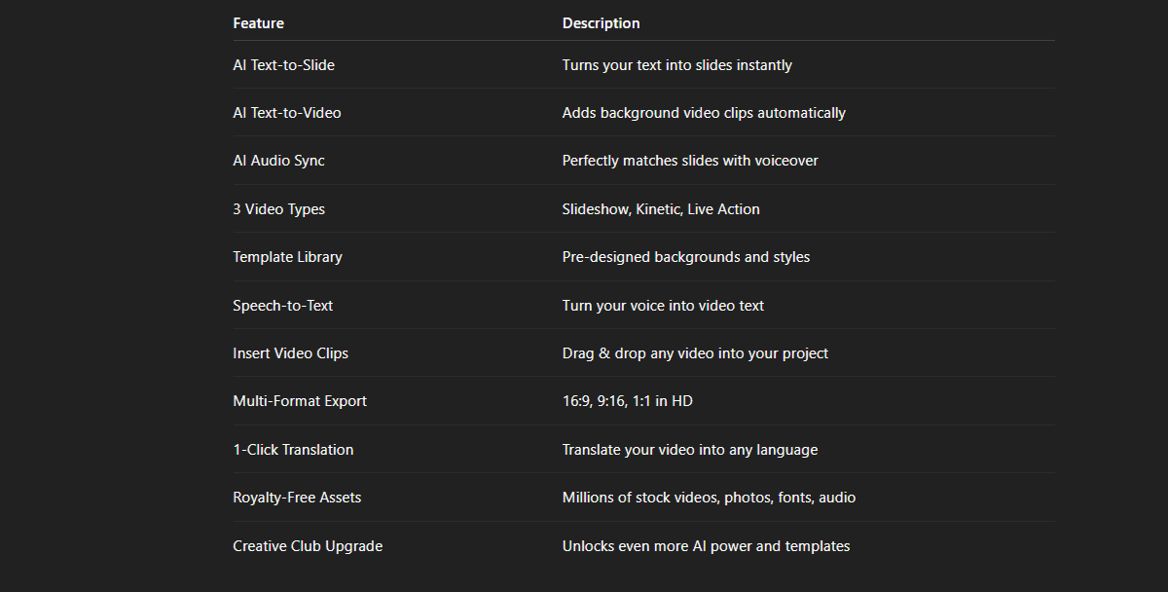Click the 3 Video Types row label
1168x592 pixels.
pyautogui.click(x=279, y=209)
